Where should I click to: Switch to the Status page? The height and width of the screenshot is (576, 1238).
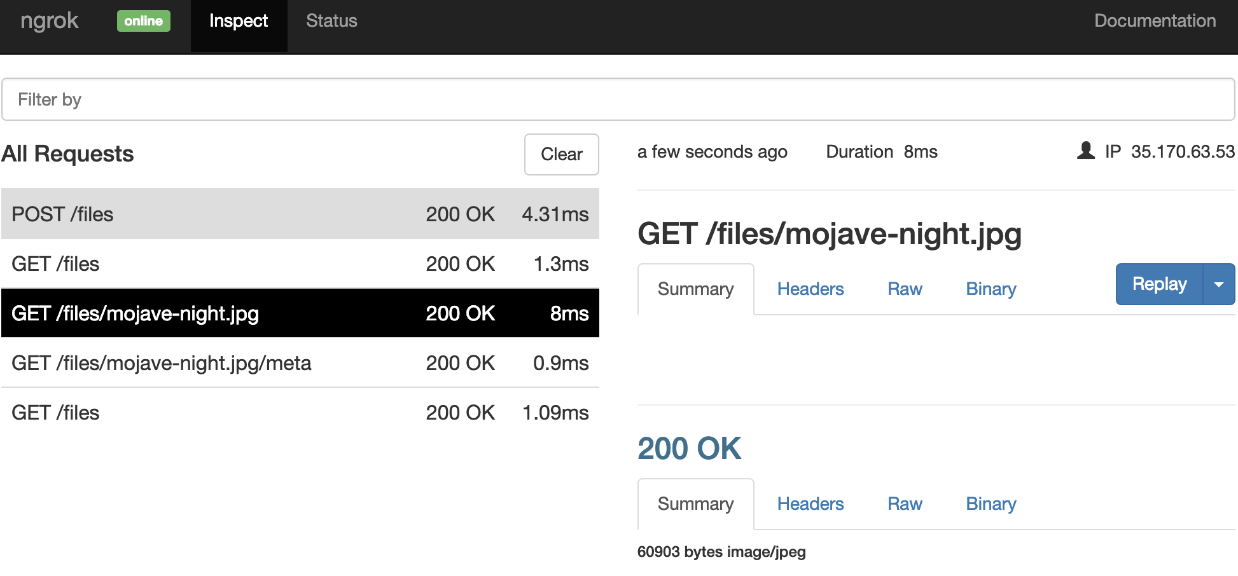click(x=331, y=21)
